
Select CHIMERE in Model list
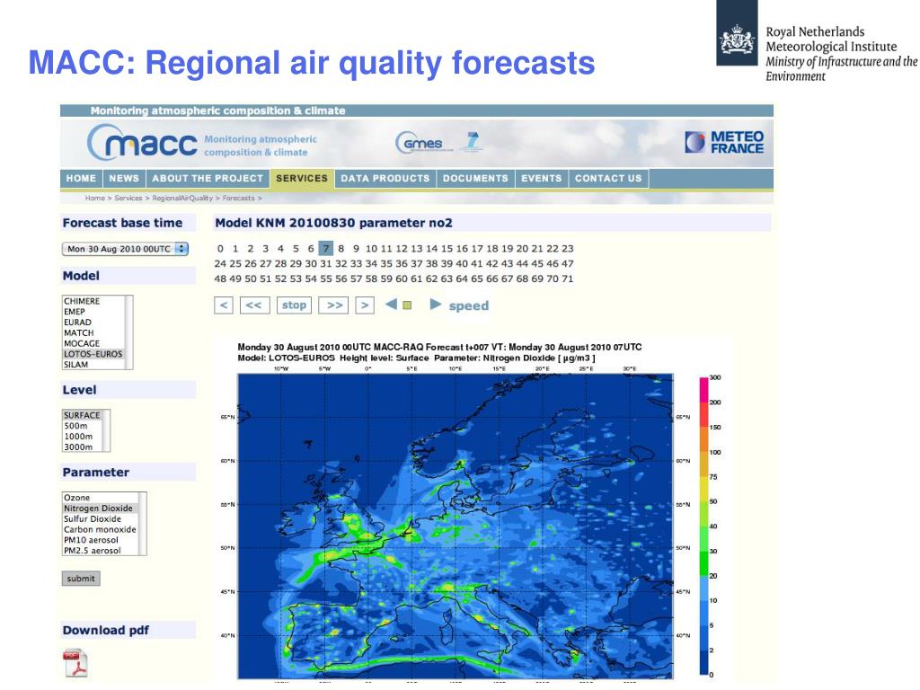click(x=93, y=301)
